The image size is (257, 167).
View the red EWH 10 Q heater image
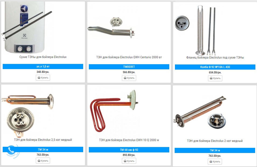pyautogui.click(x=114, y=110)
